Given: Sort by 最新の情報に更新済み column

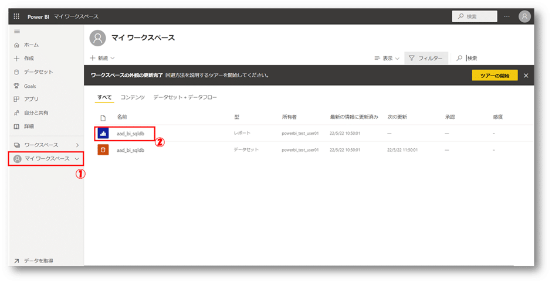Looking at the screenshot, I should pos(354,117).
